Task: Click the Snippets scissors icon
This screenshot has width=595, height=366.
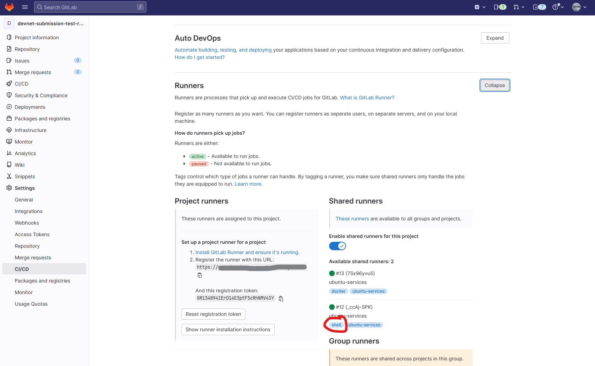Action: pos(9,177)
